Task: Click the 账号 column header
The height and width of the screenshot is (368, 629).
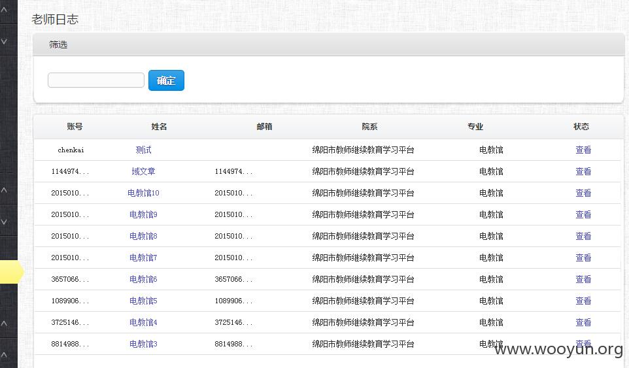Action: click(x=75, y=127)
